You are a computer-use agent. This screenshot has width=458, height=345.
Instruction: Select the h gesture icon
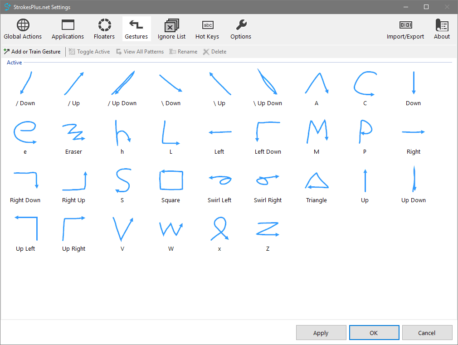click(122, 137)
